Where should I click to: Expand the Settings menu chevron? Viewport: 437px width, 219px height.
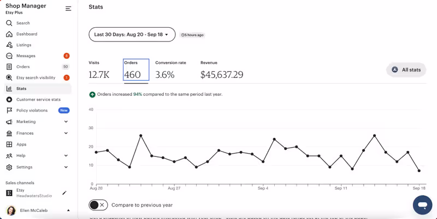[66, 167]
